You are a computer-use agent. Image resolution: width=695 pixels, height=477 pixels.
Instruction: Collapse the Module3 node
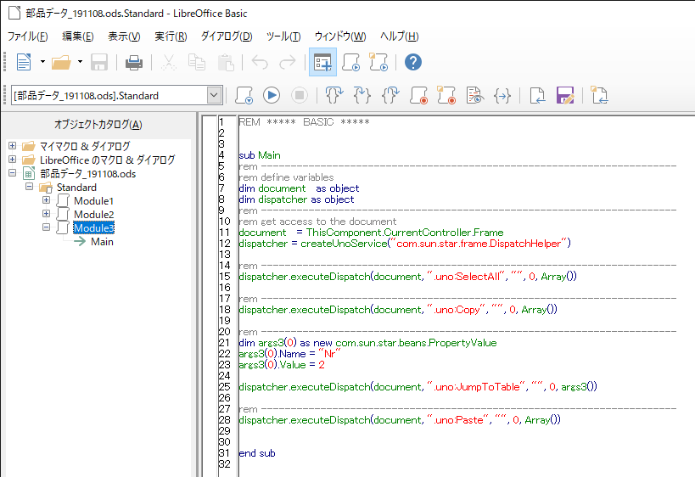point(46,227)
